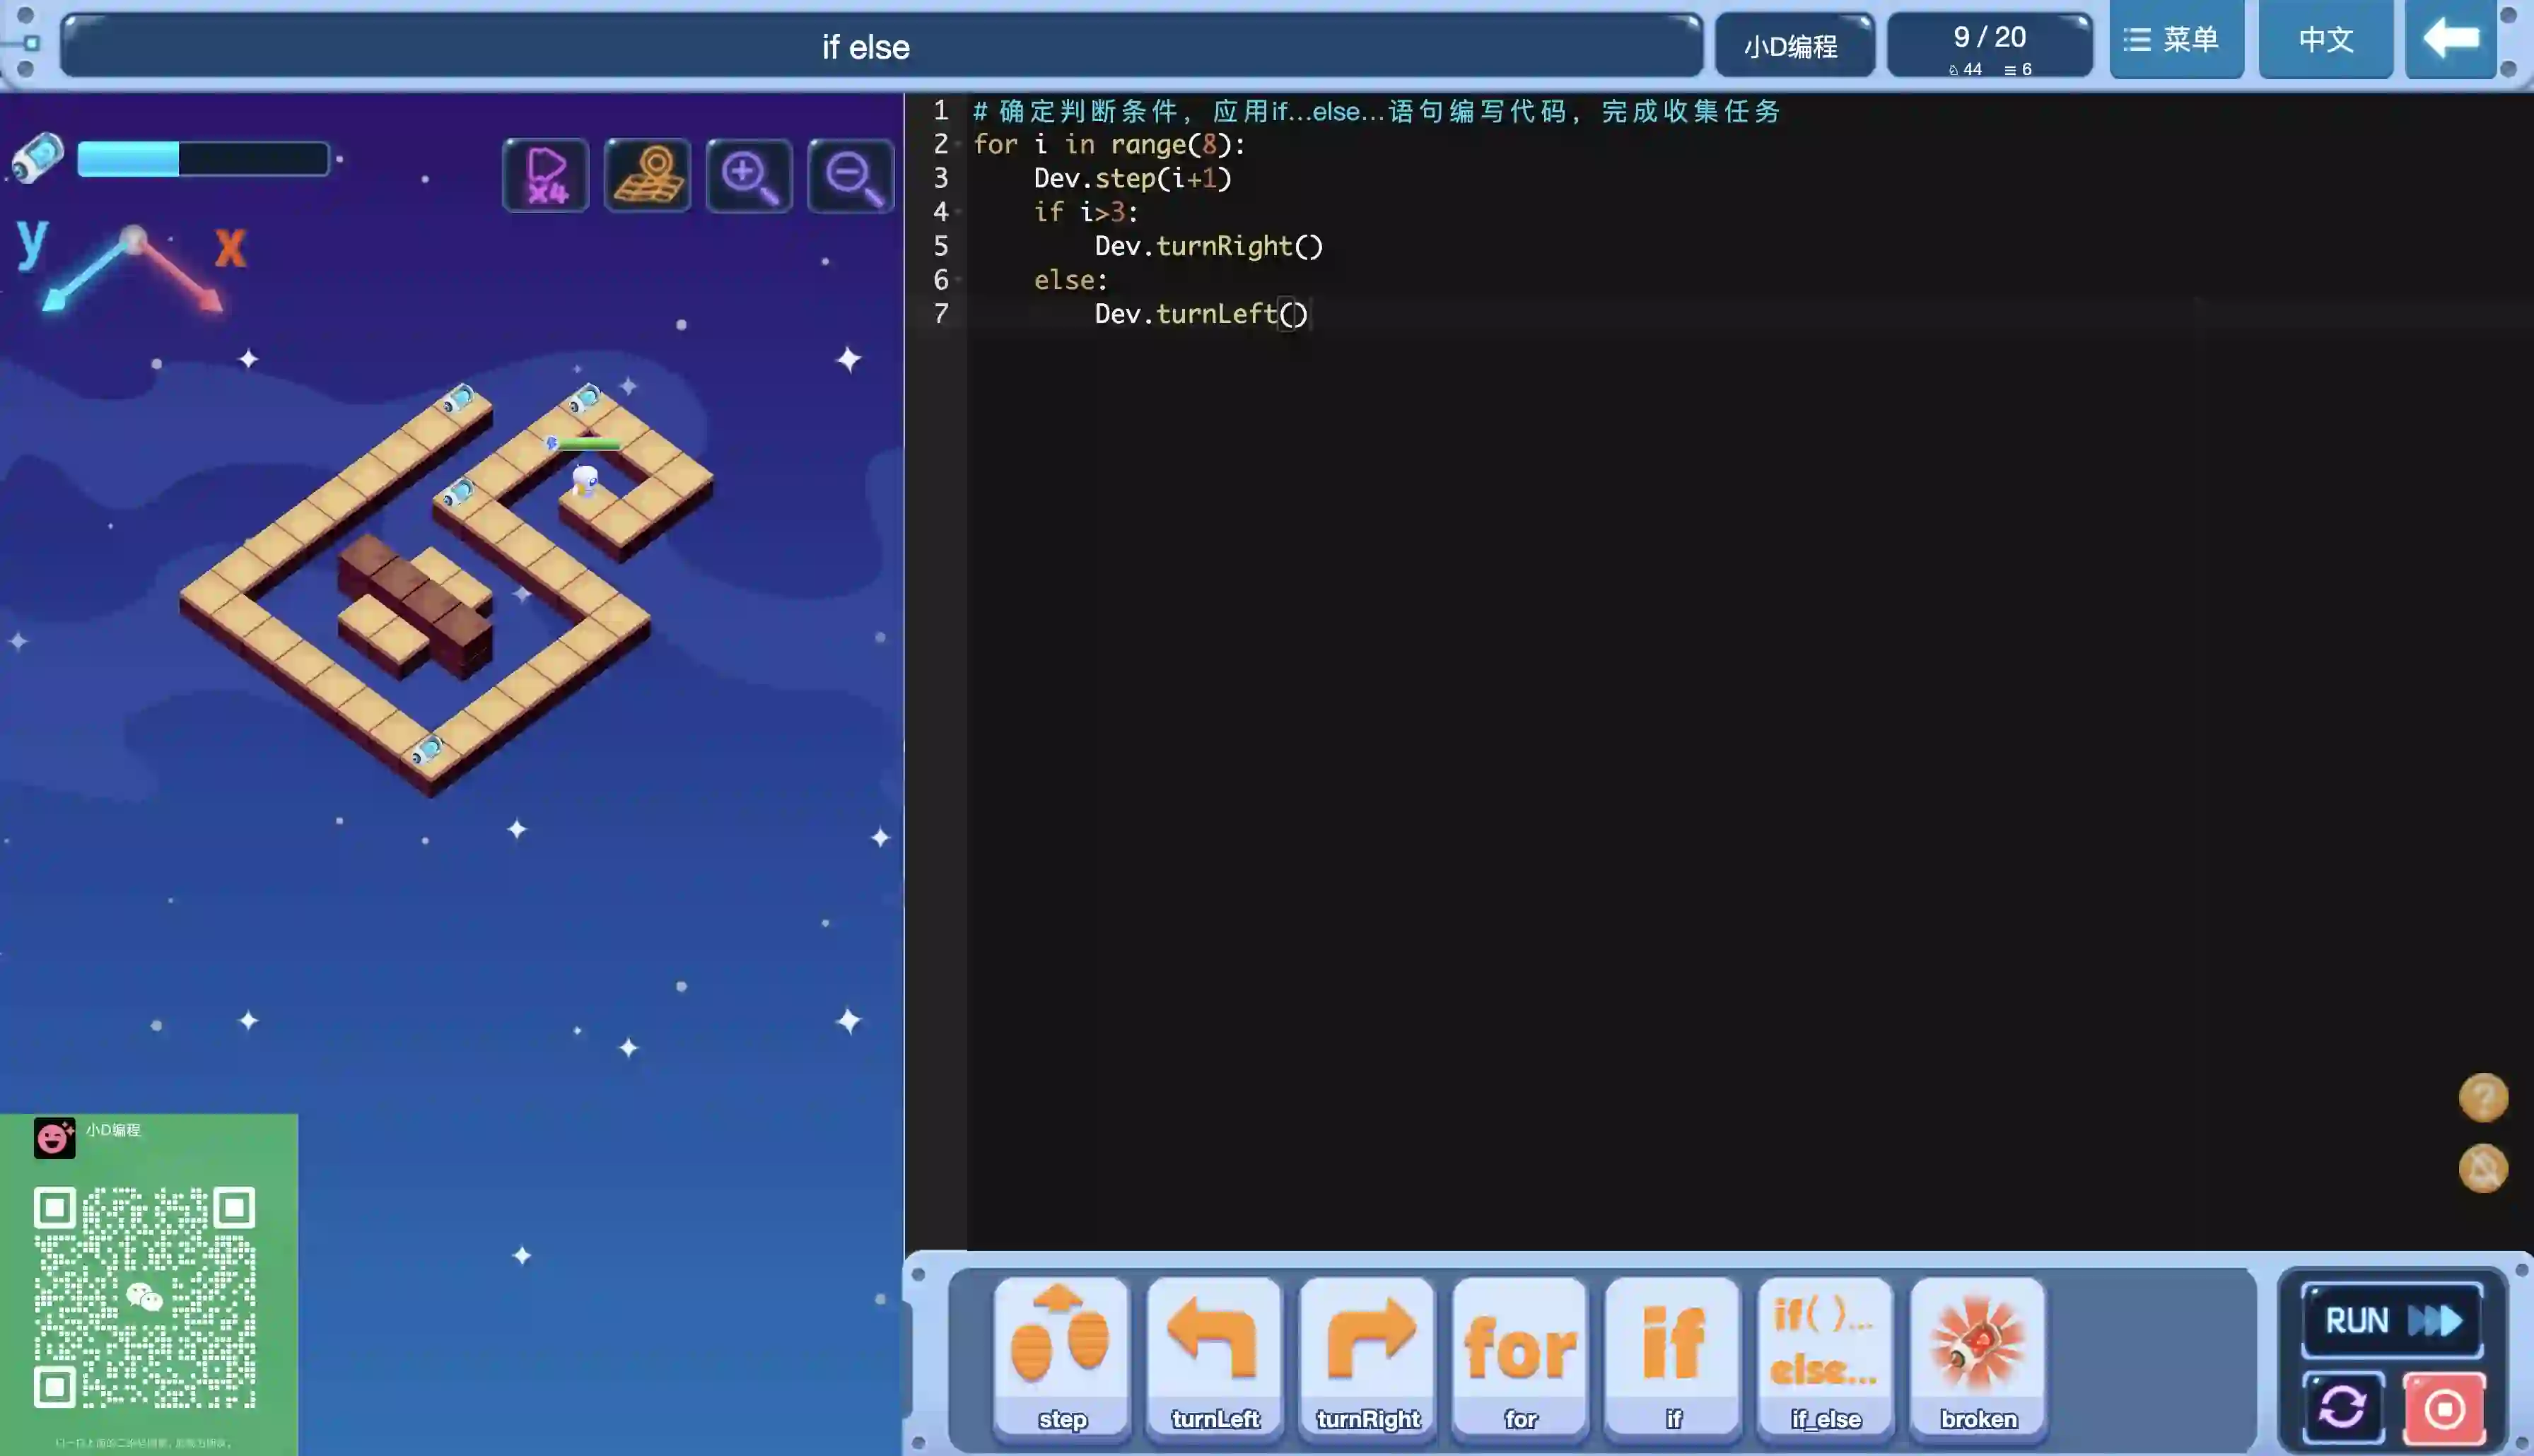Image resolution: width=2534 pixels, height=1456 pixels.
Task: Stop execution with red stop button
Action: coord(2444,1408)
